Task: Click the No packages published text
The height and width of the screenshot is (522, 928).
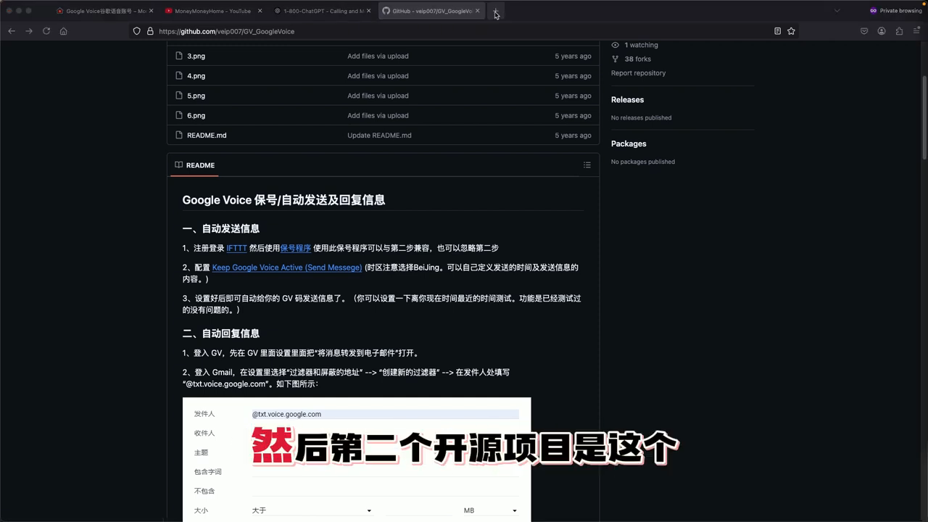Action: pyautogui.click(x=643, y=162)
